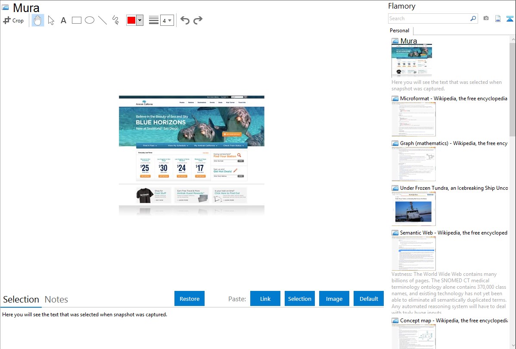Click the scroll down arrow of snapshot list
The height and width of the screenshot is (349, 516).
[513, 346]
